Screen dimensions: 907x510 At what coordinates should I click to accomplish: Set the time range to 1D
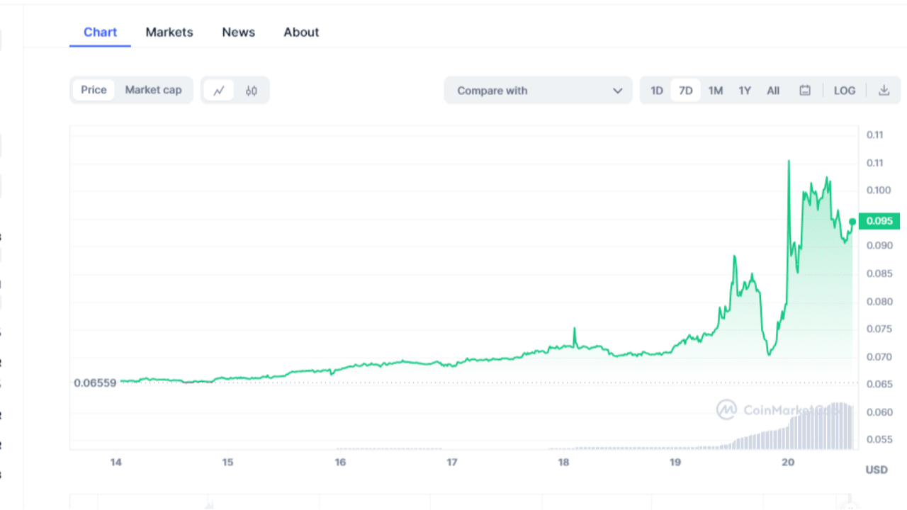(x=657, y=91)
